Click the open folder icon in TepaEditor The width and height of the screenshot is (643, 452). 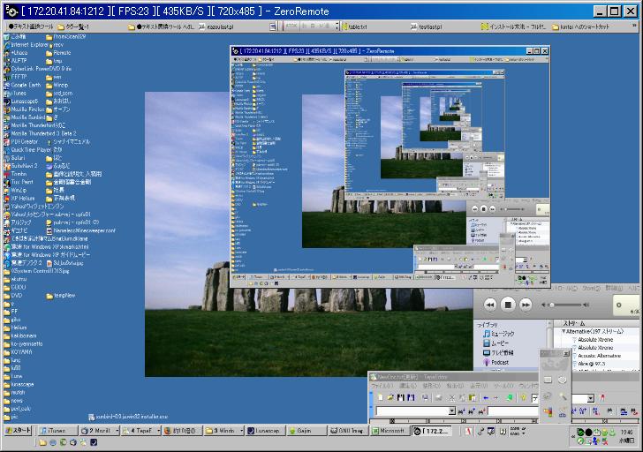[390, 397]
